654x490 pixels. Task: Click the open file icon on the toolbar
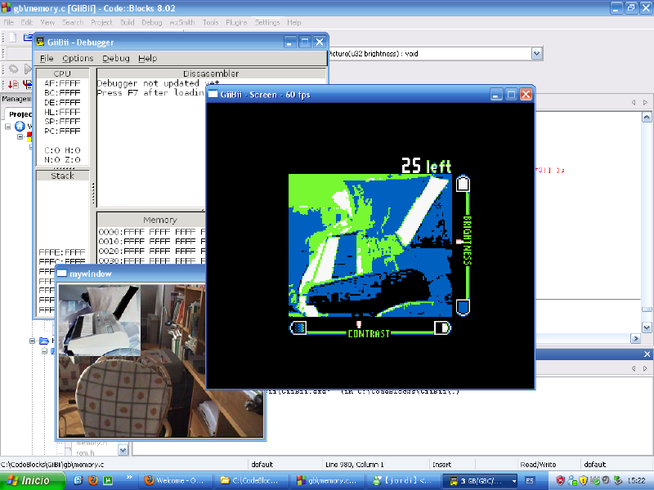point(27,38)
